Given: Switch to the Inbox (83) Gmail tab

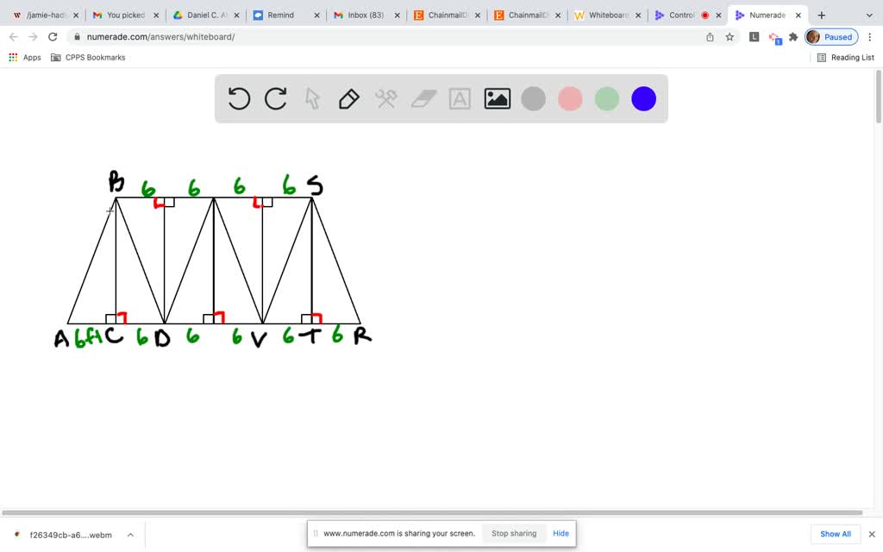Looking at the screenshot, I should tap(365, 15).
